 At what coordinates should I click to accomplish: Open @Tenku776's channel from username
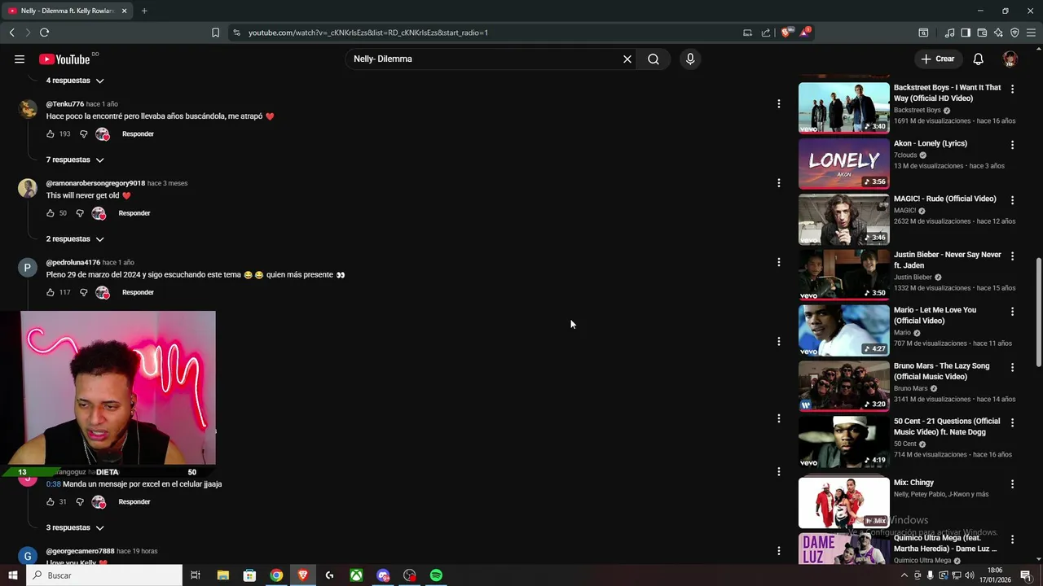64,104
